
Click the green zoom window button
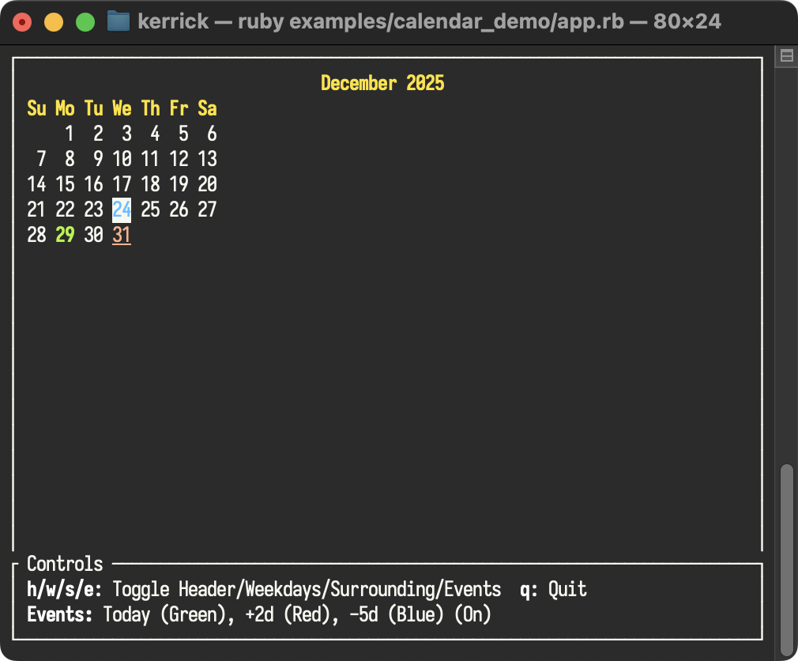click(85, 22)
